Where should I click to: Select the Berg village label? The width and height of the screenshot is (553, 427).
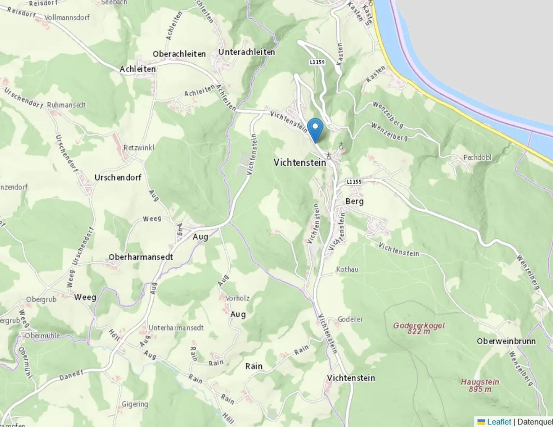coord(354,201)
